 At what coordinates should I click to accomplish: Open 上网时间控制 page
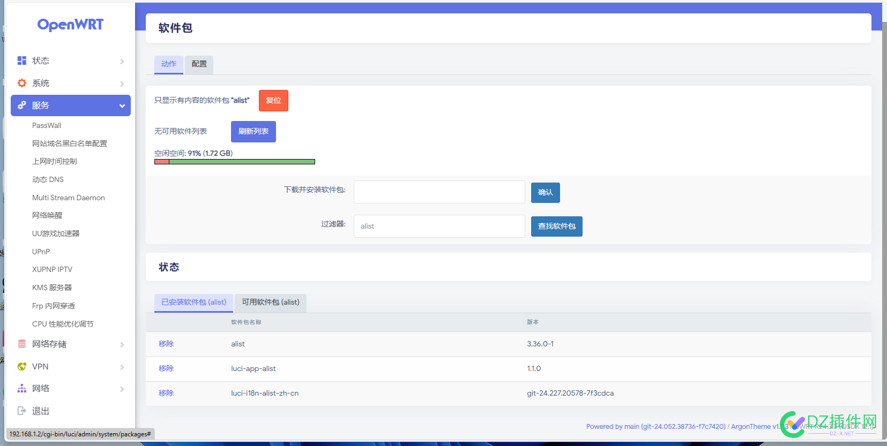click(55, 161)
